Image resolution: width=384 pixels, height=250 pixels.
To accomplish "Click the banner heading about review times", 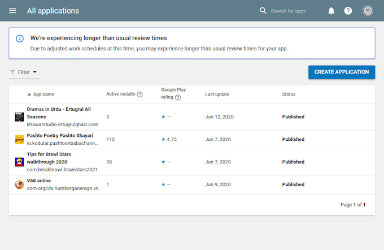I will point(98,38).
